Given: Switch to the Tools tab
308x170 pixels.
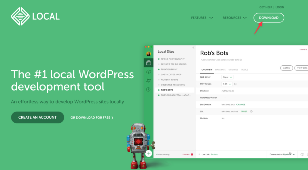Looking at the screenshot, I should [x=245, y=70].
